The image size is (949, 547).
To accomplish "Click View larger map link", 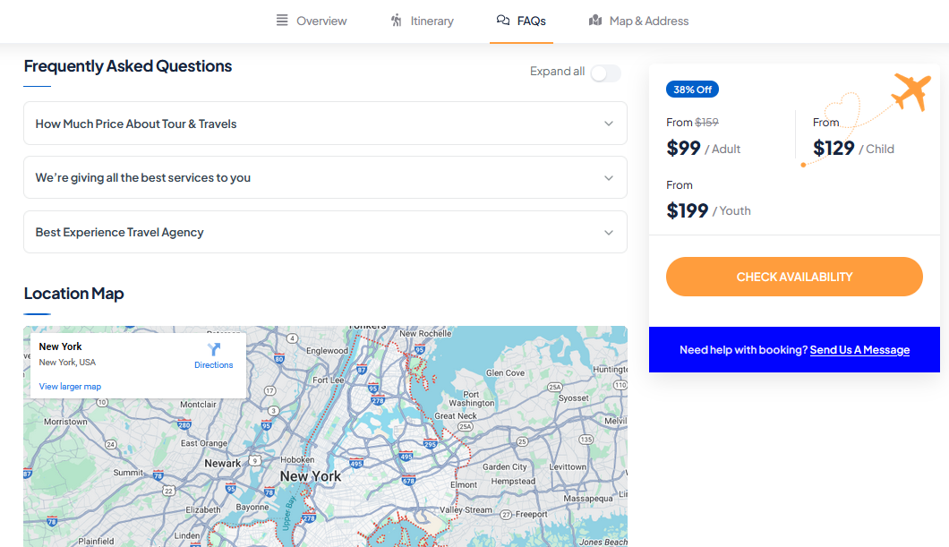I will coord(70,386).
